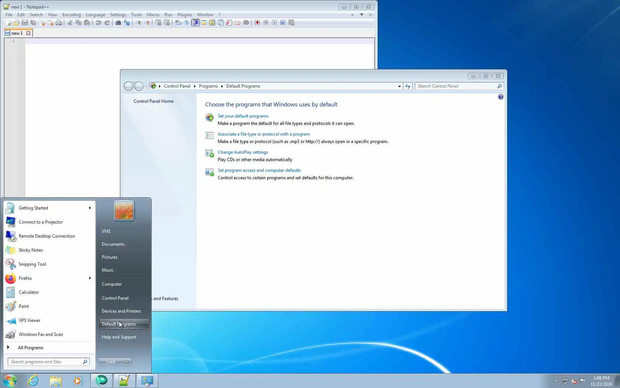The height and width of the screenshot is (388, 620).
Task: Click the Search programs and files box
Action: [49, 362]
